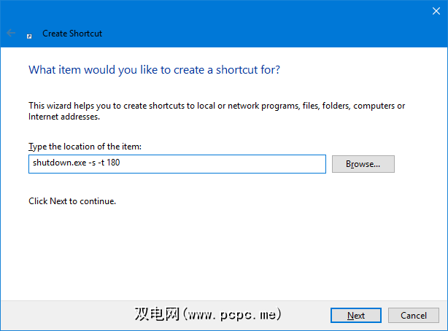Screen dimensions: 448x331
Task: Click the Create Shortcut wizard icon
Action: [x=29, y=34]
